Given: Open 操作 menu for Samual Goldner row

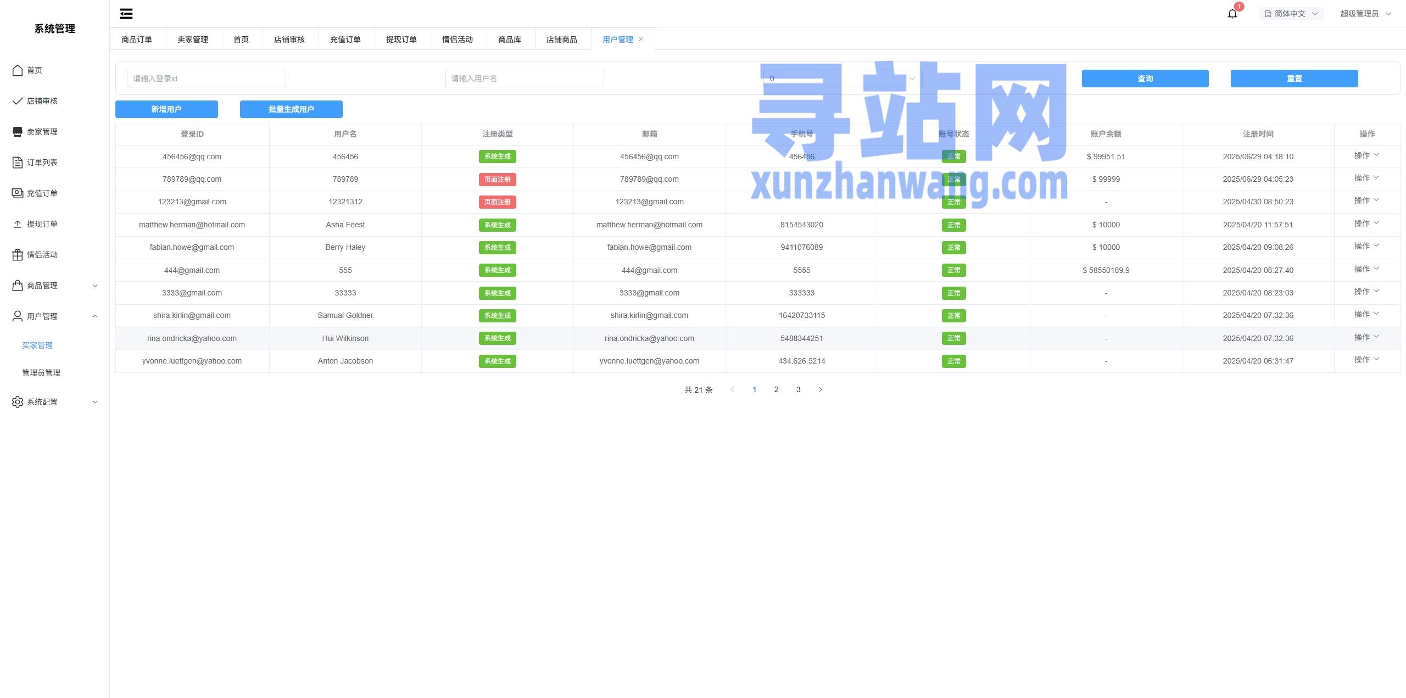Looking at the screenshot, I should 1366,314.
